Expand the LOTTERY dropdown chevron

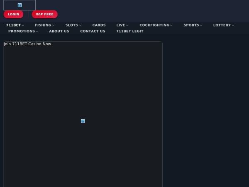tap(233, 25)
